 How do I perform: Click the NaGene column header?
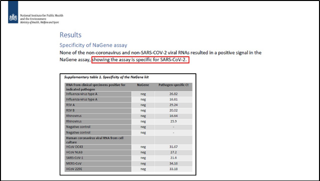click(x=143, y=85)
